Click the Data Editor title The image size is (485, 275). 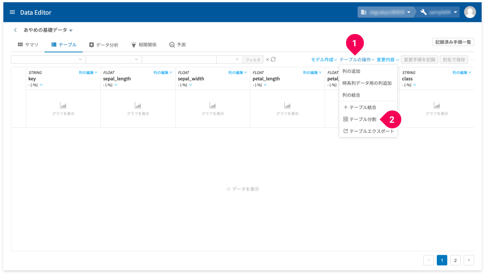coord(36,12)
